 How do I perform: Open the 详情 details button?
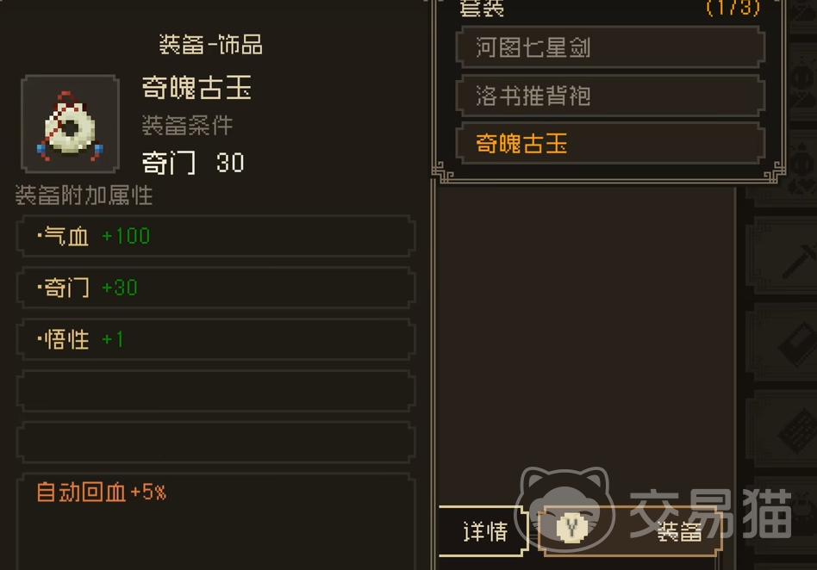point(483,531)
